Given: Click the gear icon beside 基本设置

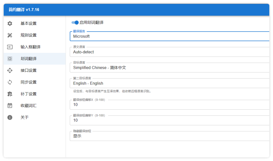Looking at the screenshot, I should pyautogui.click(x=10, y=23).
